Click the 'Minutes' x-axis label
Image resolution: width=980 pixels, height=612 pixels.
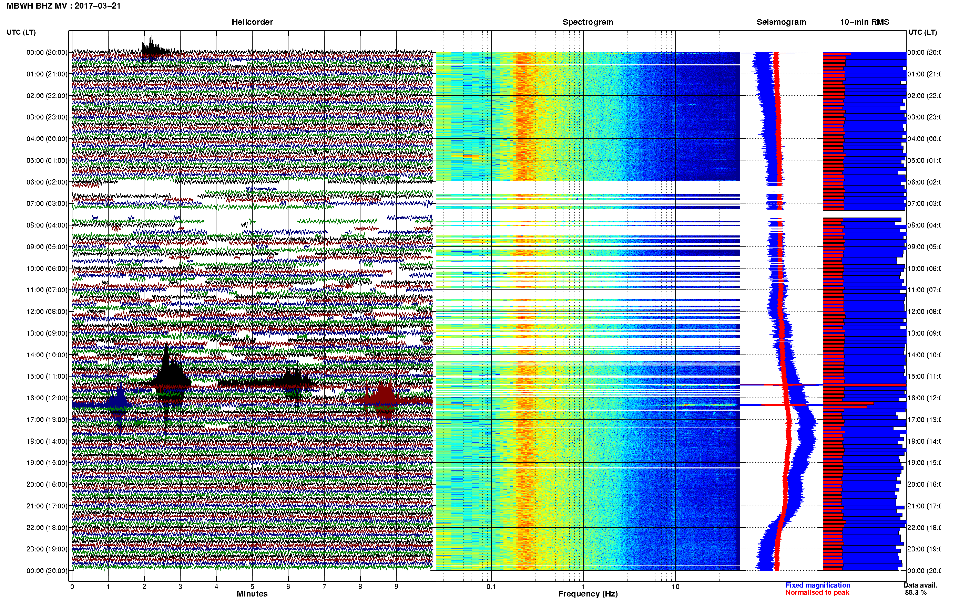(252, 594)
